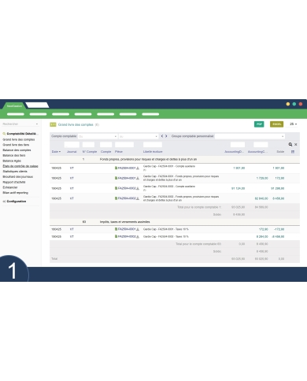Open the Rechercher dropdown in sidebar

[20, 124]
